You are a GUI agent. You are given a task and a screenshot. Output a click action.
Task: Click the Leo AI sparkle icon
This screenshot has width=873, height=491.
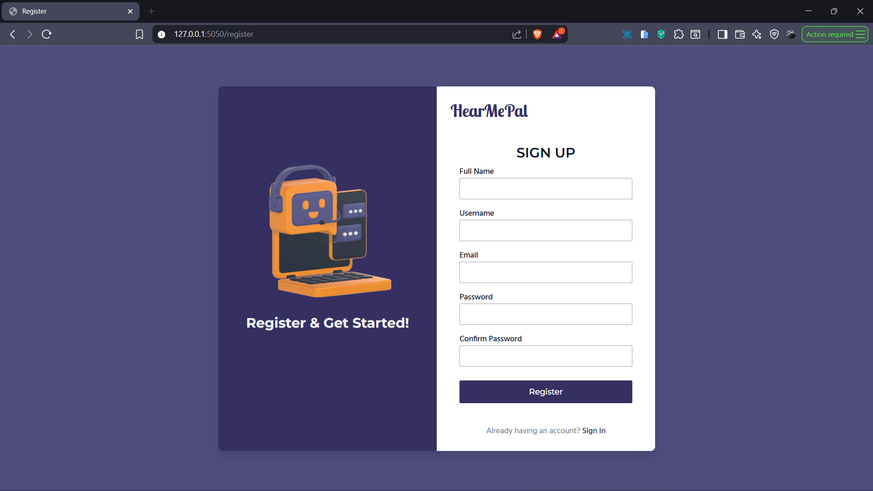coord(757,34)
